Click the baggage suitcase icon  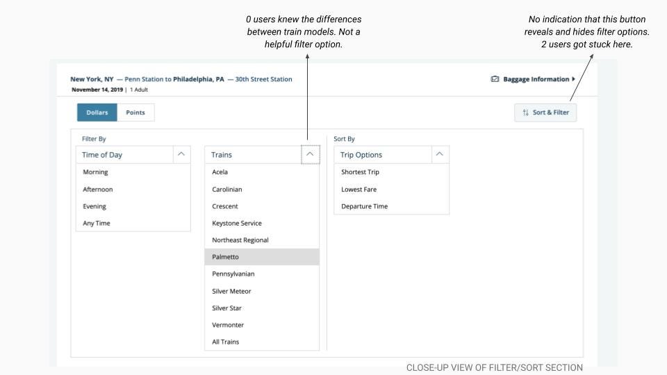(495, 79)
